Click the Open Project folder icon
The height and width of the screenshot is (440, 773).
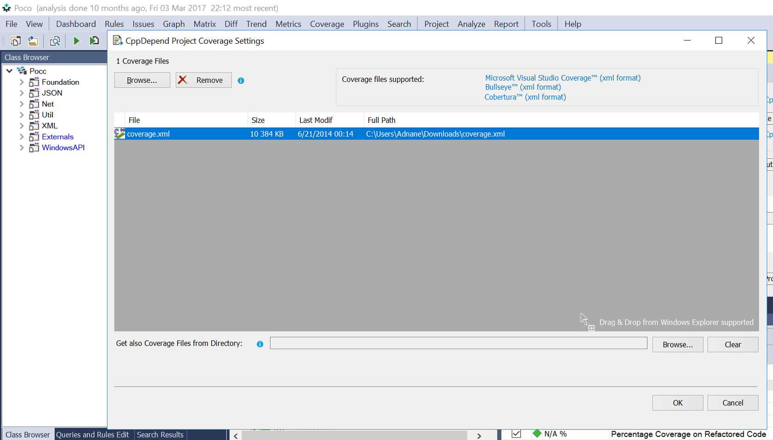[x=33, y=41]
